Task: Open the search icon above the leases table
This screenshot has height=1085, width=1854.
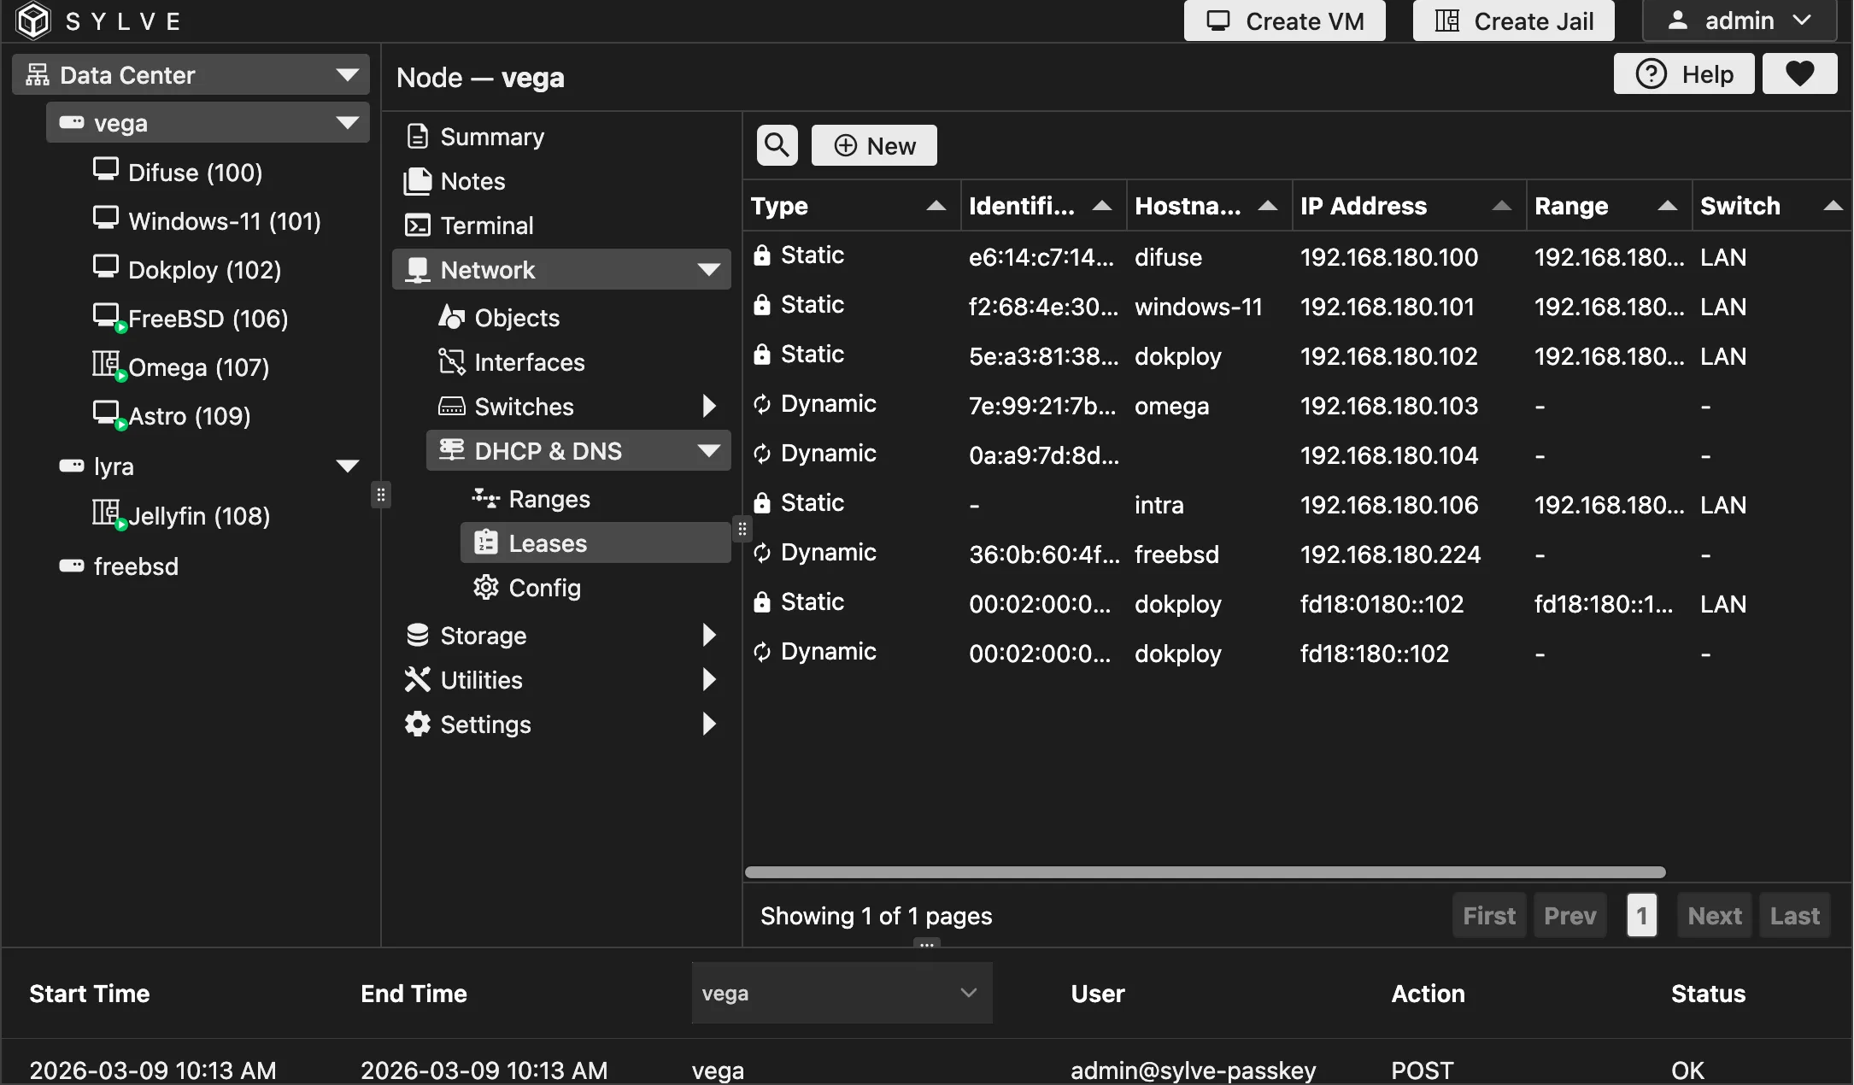Action: (x=776, y=144)
